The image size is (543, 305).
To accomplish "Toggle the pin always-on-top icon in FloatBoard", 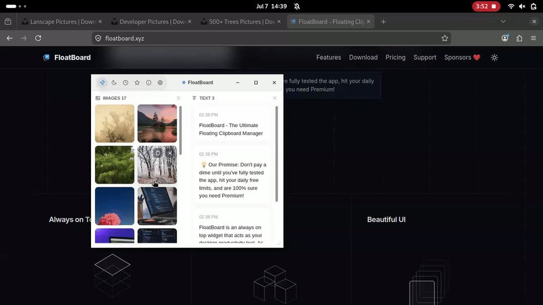I will [x=102, y=82].
